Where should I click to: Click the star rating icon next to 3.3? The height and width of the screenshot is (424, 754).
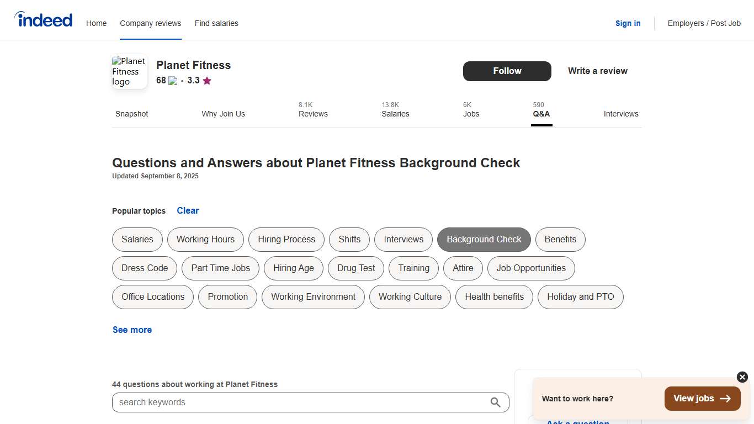[x=207, y=80]
